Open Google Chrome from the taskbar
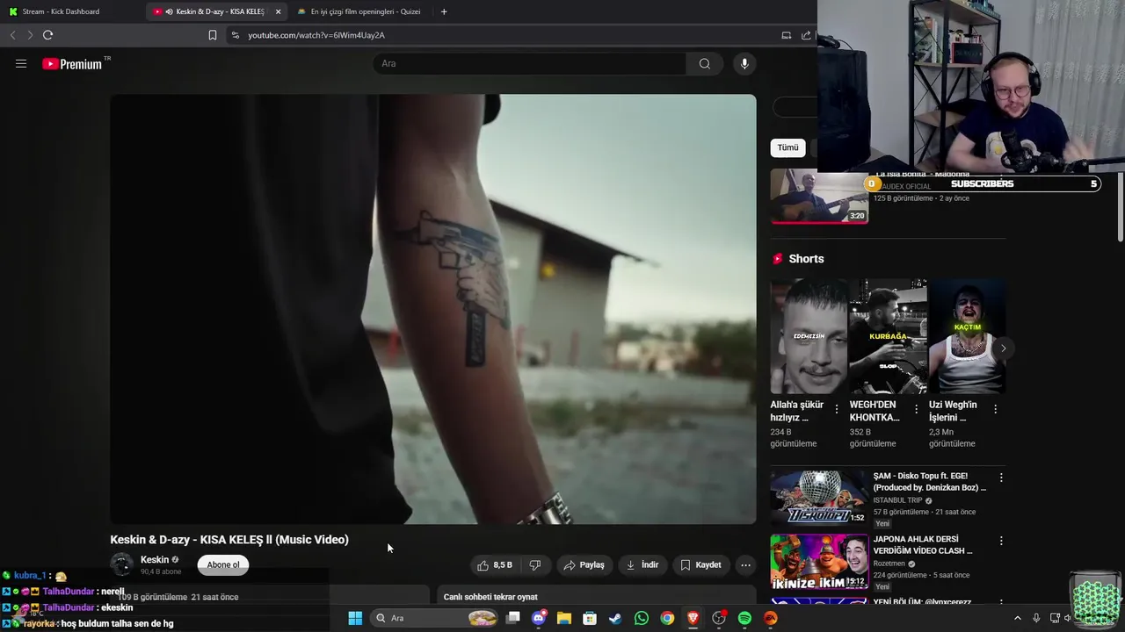The image size is (1125, 632). (667, 618)
